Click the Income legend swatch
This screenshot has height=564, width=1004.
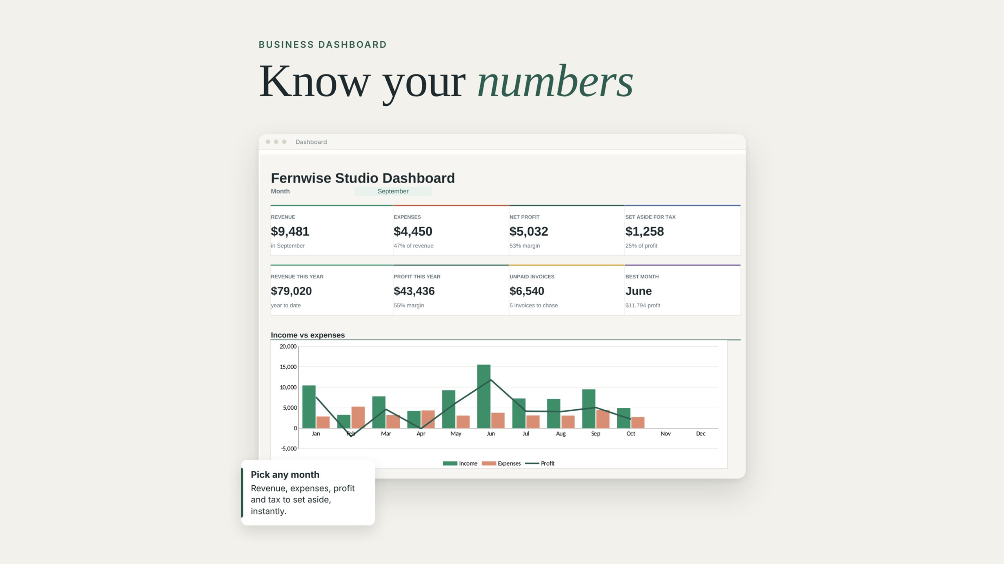(450, 463)
